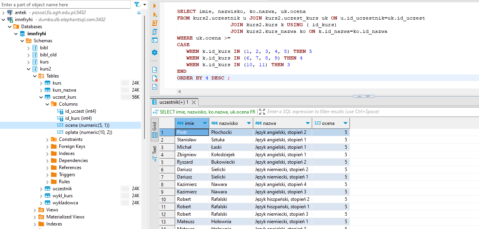Screen dimensions: 479x229
Task: Select the wykladowca table
Action: click(65, 203)
